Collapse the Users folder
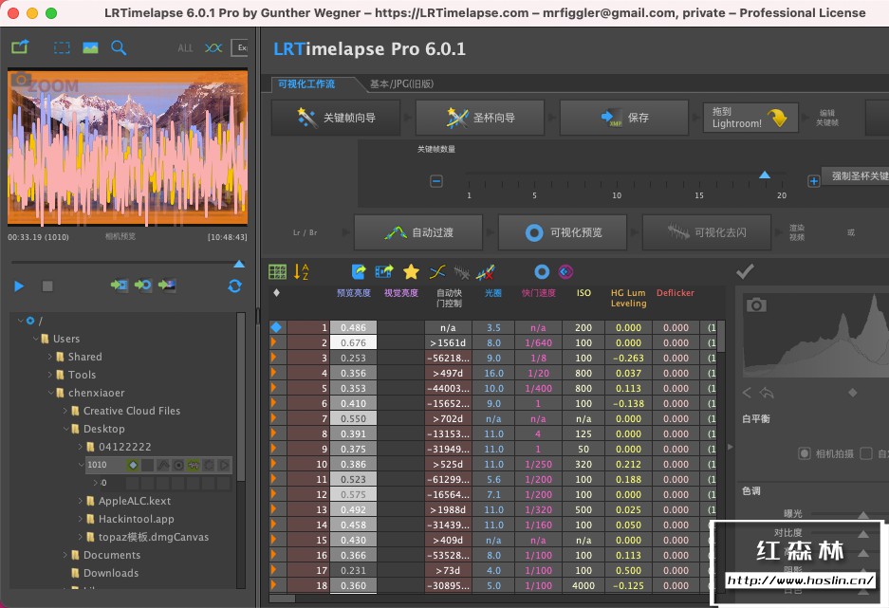Screen dimensions: 889x608 pyautogui.click(x=35, y=339)
